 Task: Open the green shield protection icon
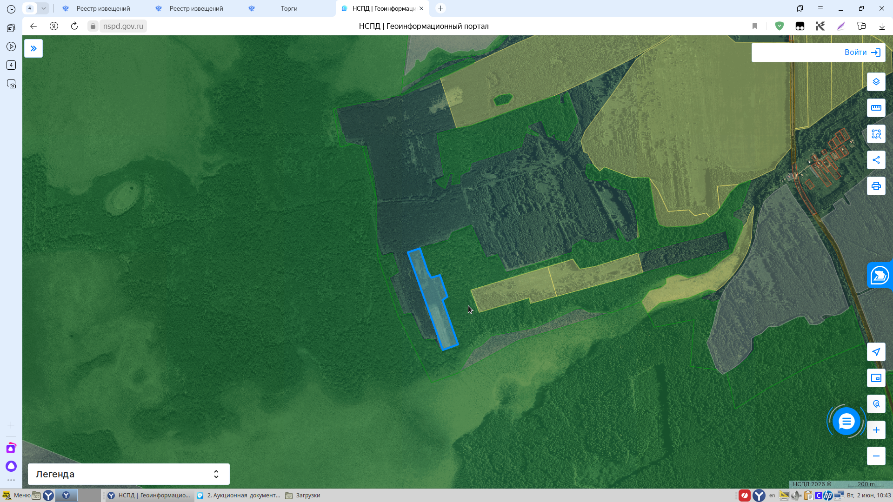pyautogui.click(x=780, y=26)
